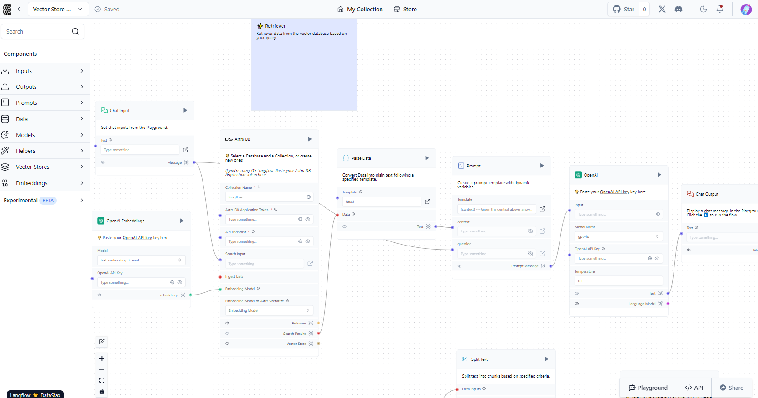Click the GitHub Star button
This screenshot has height=398, width=758.
(624, 9)
